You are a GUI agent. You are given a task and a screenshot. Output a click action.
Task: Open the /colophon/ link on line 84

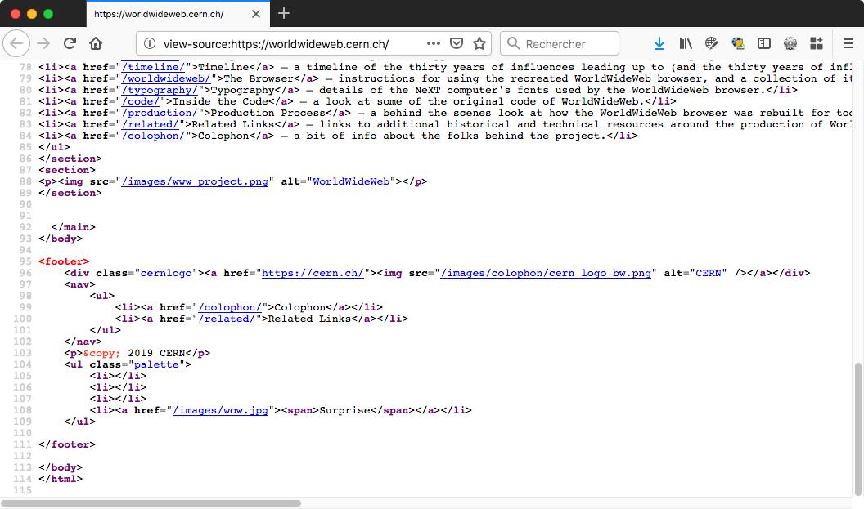coord(153,136)
